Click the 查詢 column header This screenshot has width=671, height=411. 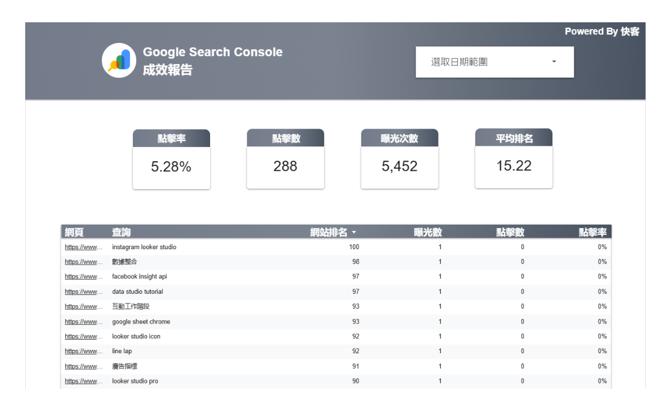point(121,232)
